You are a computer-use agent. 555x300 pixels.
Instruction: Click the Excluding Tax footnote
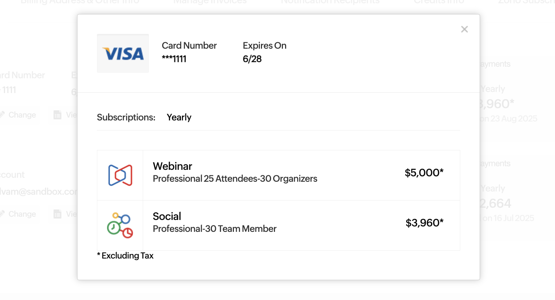pyautogui.click(x=125, y=256)
